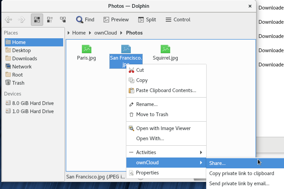Viewport: 284px width, 189px height.
Task: Expand the arrow before ownCloud breadcrumb
Action: tap(90, 33)
